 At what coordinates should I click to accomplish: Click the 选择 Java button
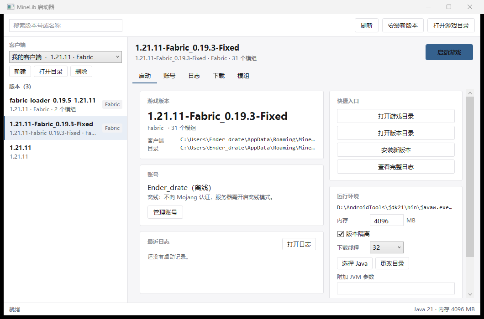tap(355, 263)
